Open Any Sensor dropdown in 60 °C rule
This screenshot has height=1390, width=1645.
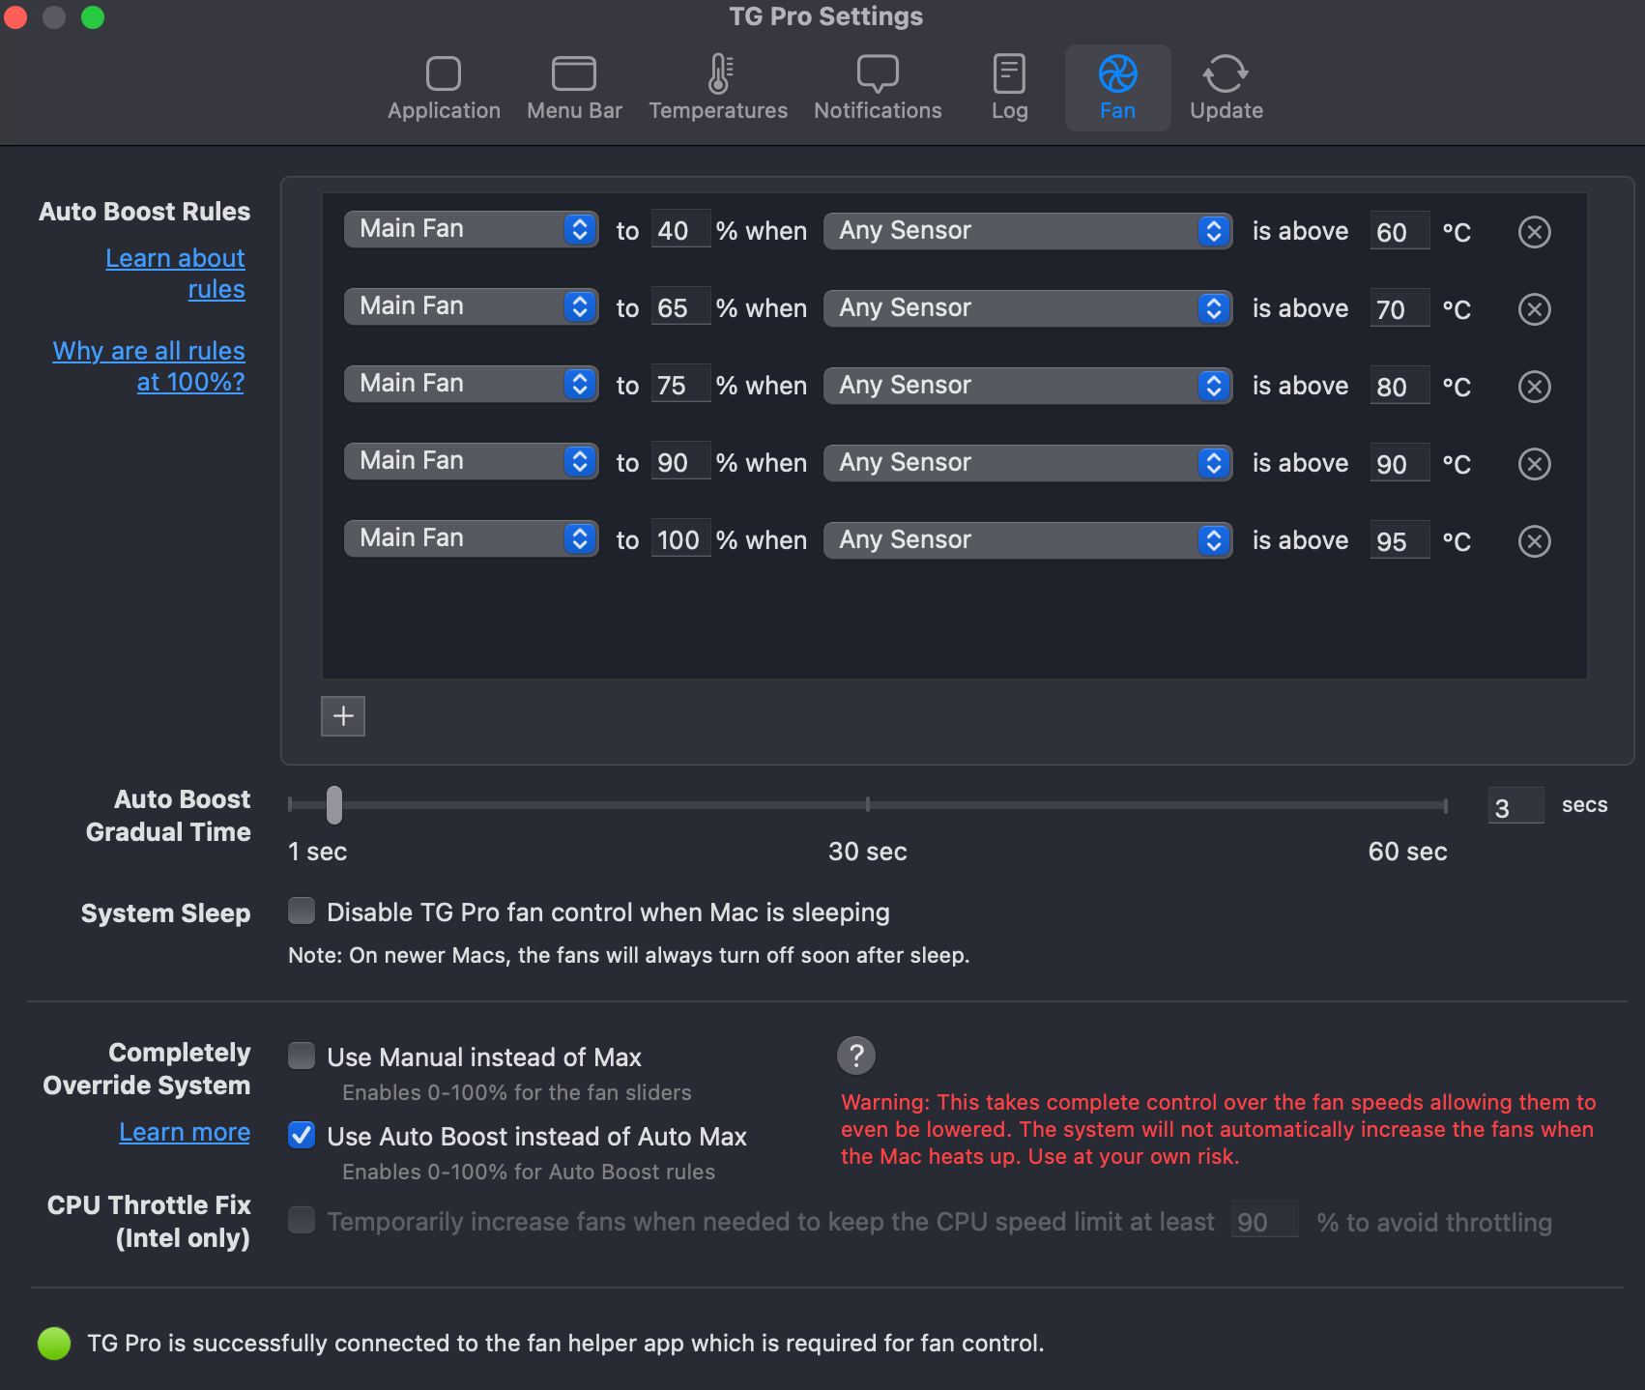coord(1027,231)
